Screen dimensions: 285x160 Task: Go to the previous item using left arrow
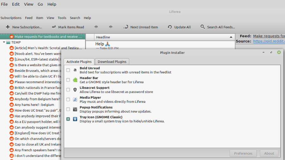[96, 27]
